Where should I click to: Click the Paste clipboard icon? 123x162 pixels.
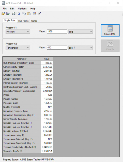[x=29, y=13]
